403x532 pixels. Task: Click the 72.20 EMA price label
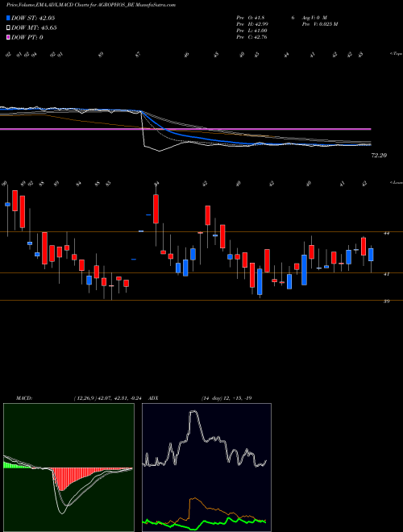[x=380, y=156]
